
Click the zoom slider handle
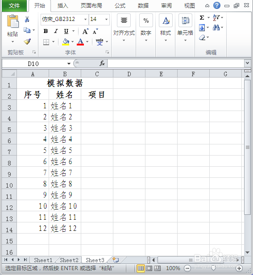click(213, 268)
